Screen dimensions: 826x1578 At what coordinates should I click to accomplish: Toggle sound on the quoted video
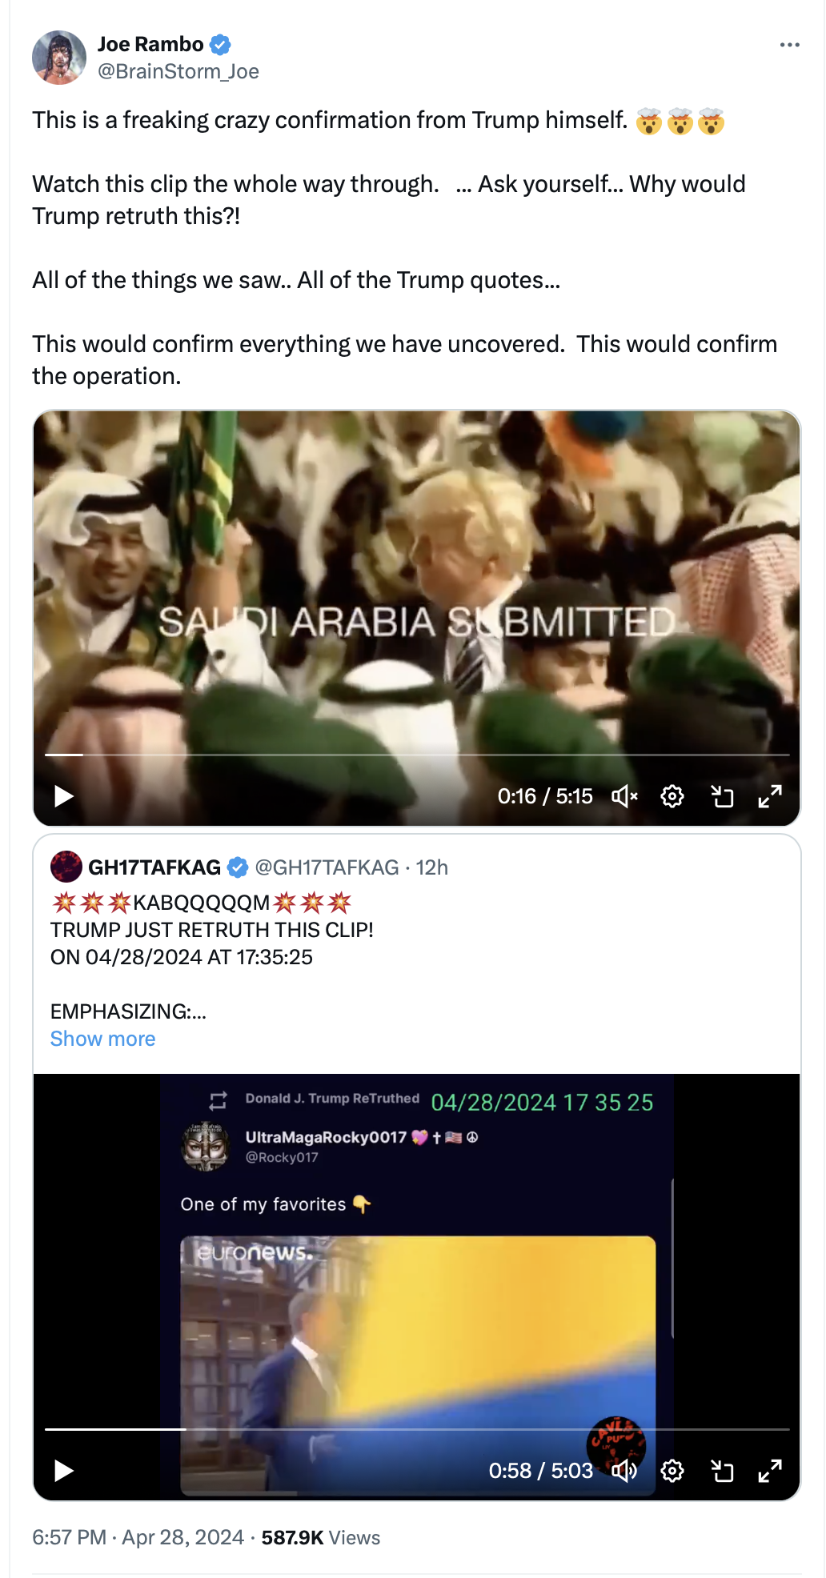[624, 1471]
